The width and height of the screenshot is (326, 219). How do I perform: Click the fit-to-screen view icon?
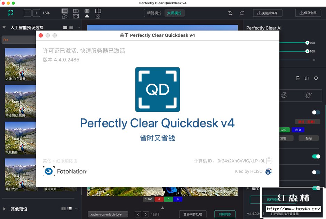[76, 16]
